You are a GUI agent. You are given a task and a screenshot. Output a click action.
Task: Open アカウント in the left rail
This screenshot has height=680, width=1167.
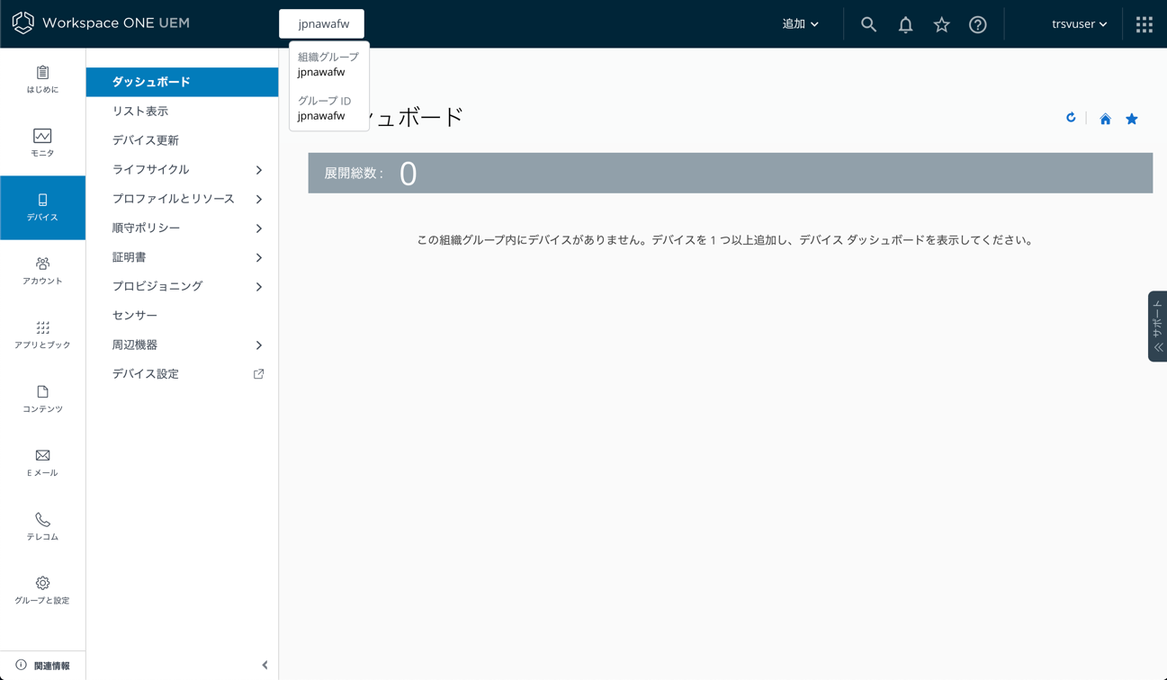click(42, 272)
